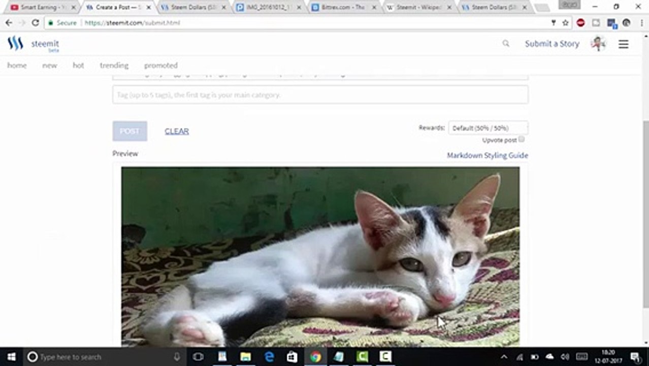Screen dimensions: 649x366
Task: Open the Rewards Default (50% / 50%) dropdown
Action: pyautogui.click(x=488, y=128)
